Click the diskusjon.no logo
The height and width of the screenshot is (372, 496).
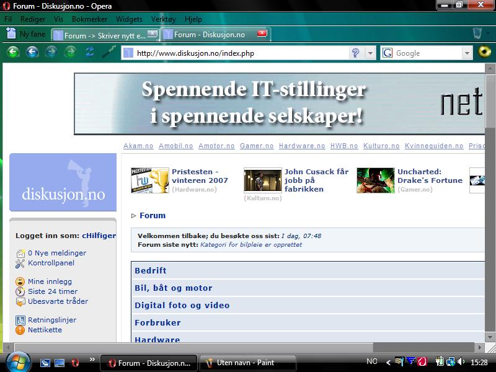(x=63, y=182)
